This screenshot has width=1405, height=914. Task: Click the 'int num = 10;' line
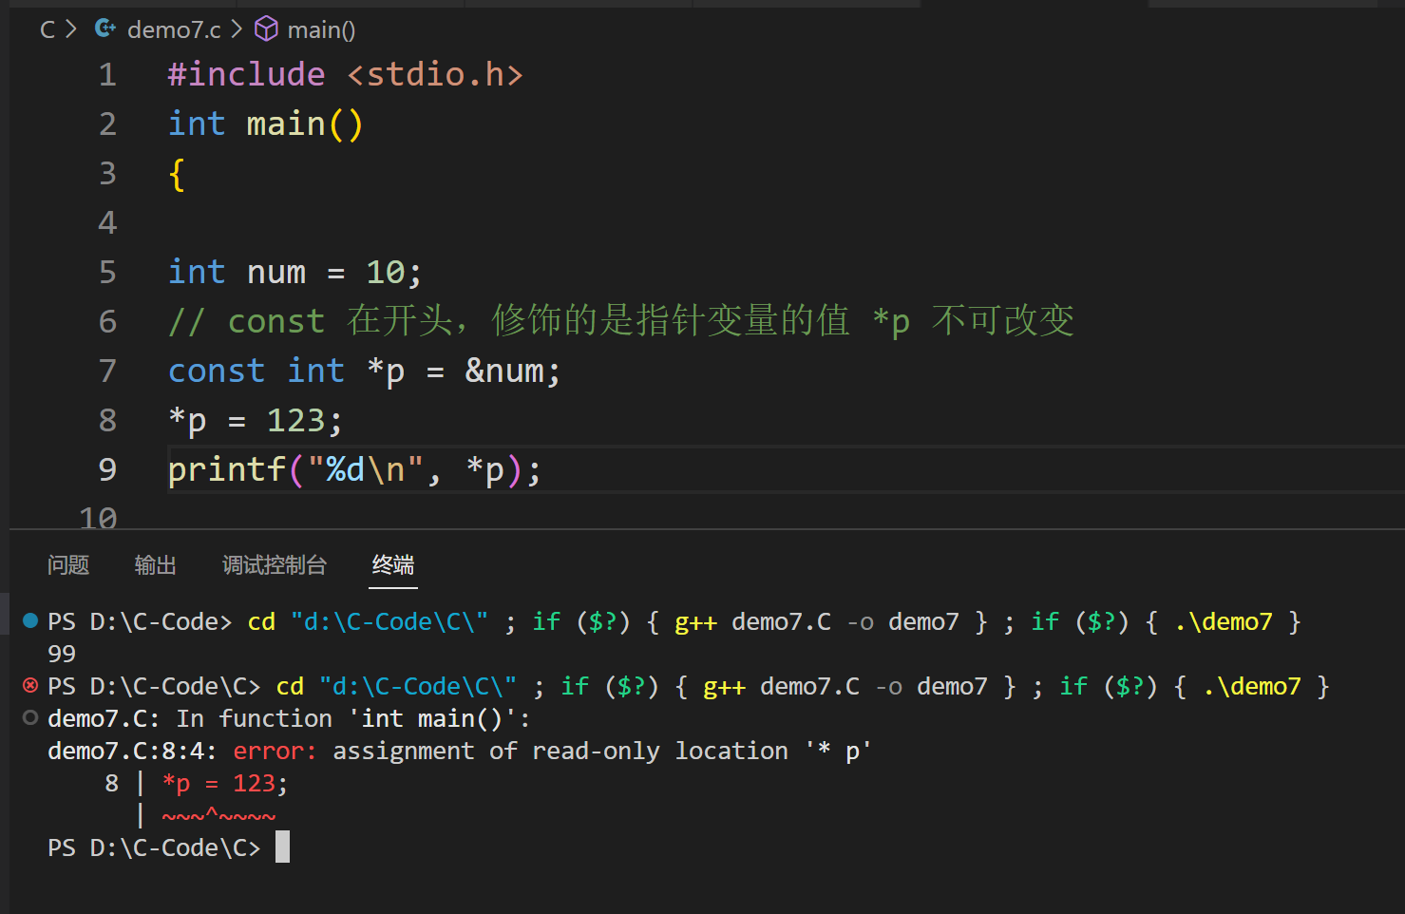(295, 273)
